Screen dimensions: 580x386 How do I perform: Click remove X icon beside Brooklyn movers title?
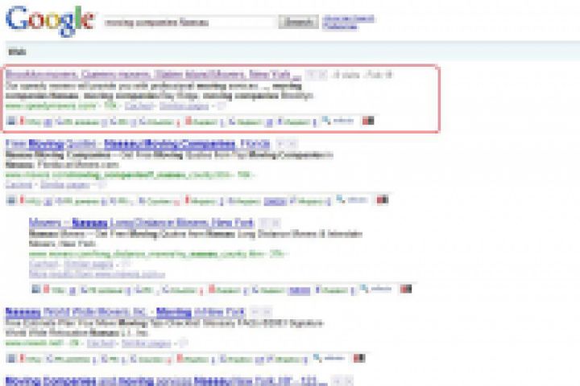click(322, 75)
